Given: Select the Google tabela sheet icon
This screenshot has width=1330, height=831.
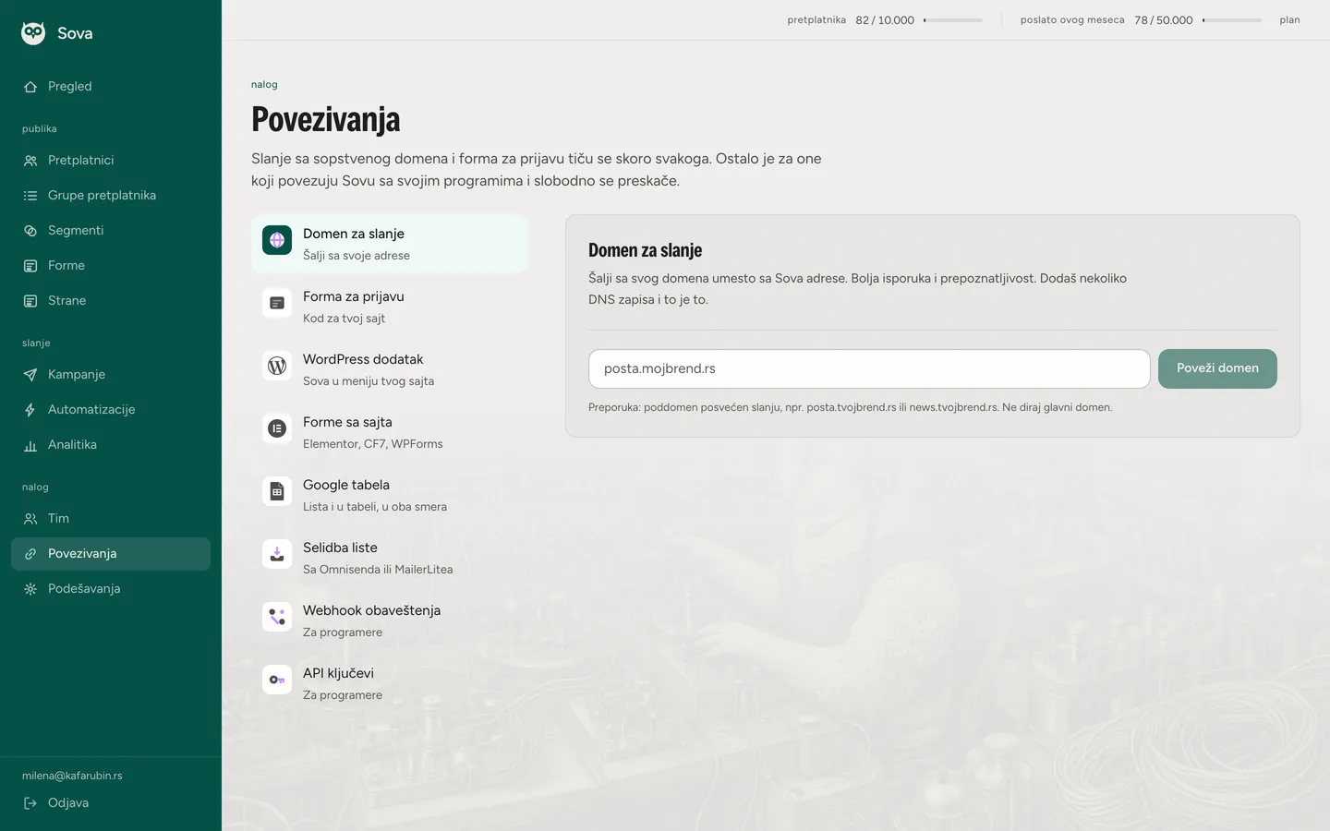Looking at the screenshot, I should pyautogui.click(x=277, y=491).
